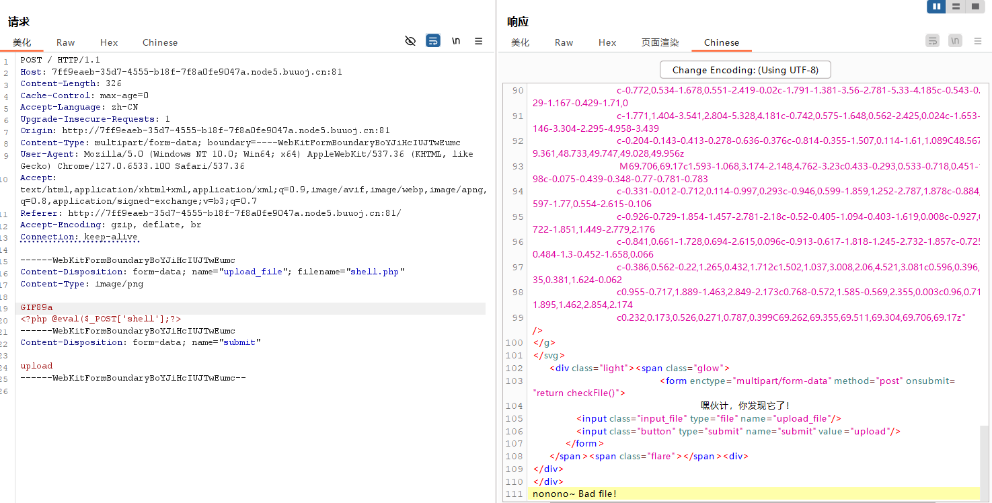This screenshot has width=992, height=503.
Task: Select response Hex tab
Action: point(607,42)
